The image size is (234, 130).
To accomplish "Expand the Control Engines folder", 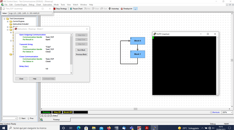I will click(7, 21).
